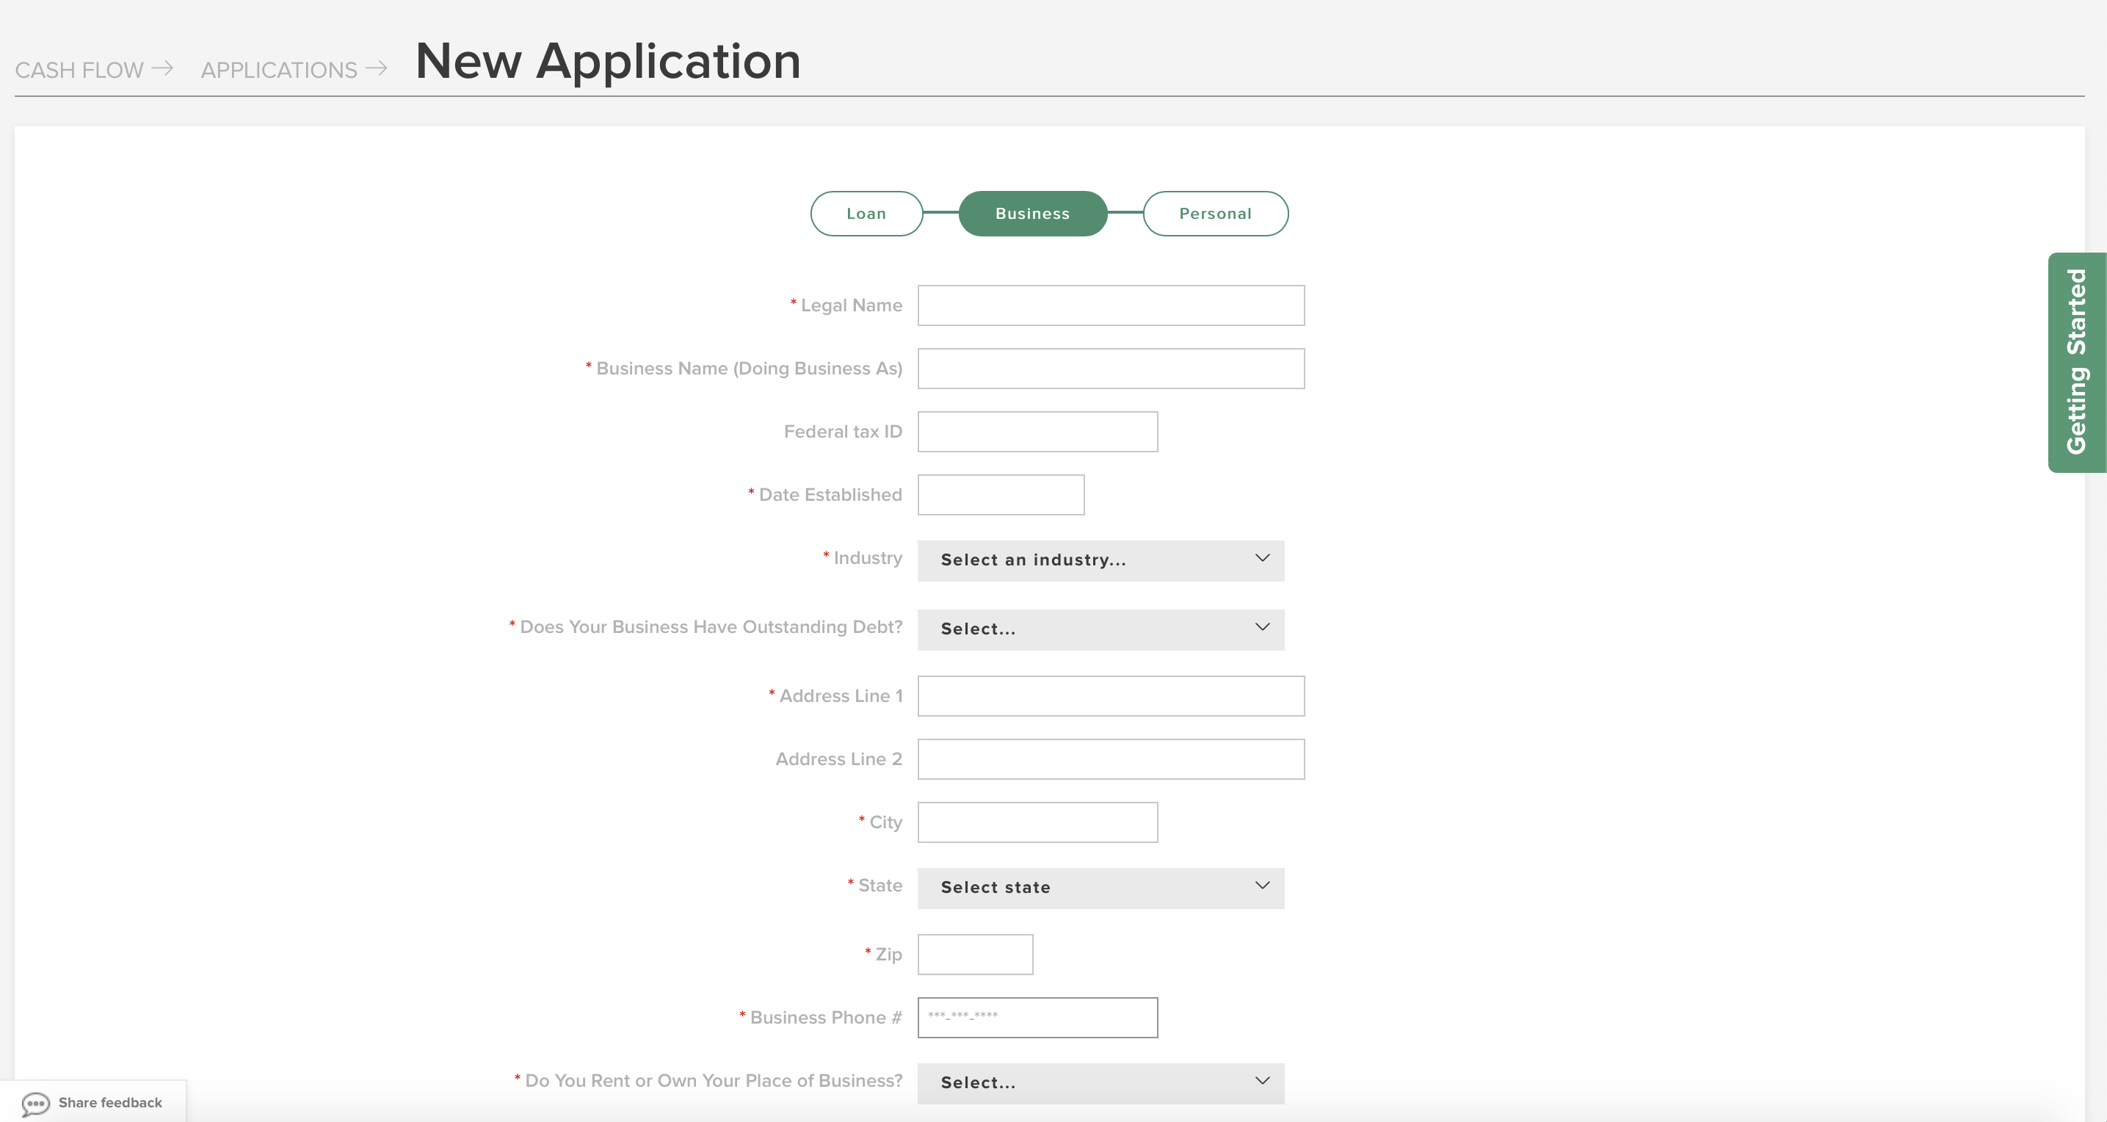This screenshot has height=1122, width=2107.
Task: Click the chevron on the Outstanding Debt dropdown
Action: click(1262, 627)
